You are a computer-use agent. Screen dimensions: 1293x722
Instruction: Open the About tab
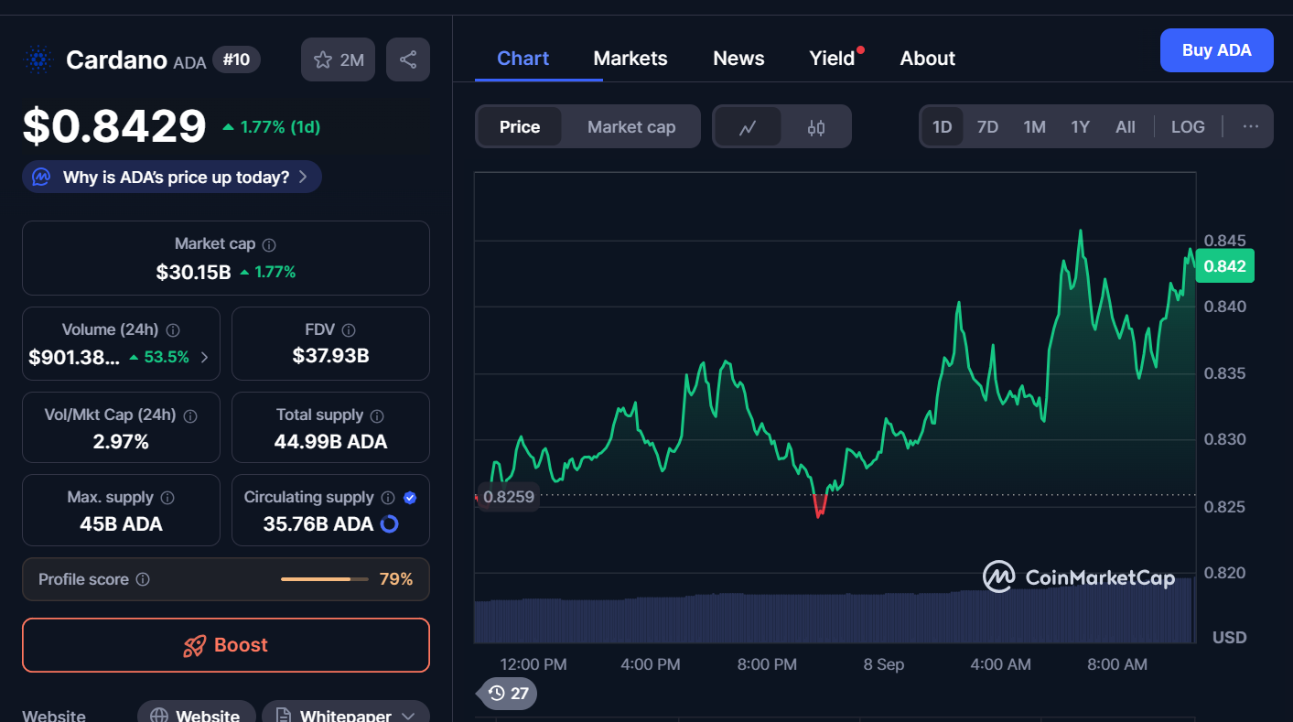click(928, 59)
